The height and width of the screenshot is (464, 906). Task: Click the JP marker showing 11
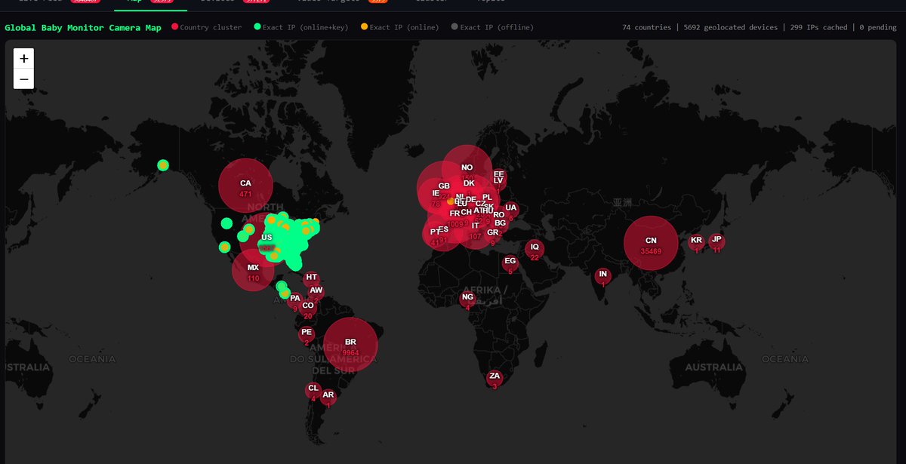point(716,242)
